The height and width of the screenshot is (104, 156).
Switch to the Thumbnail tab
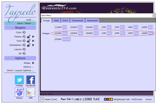coord(77,20)
